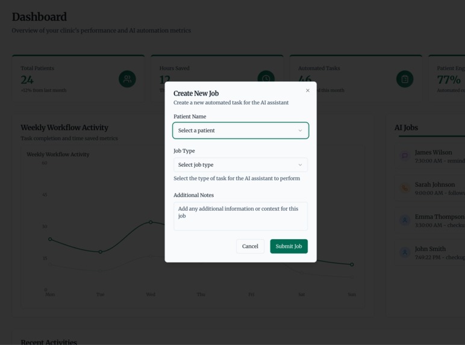Open the Select a patient dropdown
Viewport: 465px width, 345px height.
click(x=240, y=131)
